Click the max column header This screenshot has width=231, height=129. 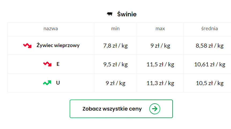click(x=160, y=29)
